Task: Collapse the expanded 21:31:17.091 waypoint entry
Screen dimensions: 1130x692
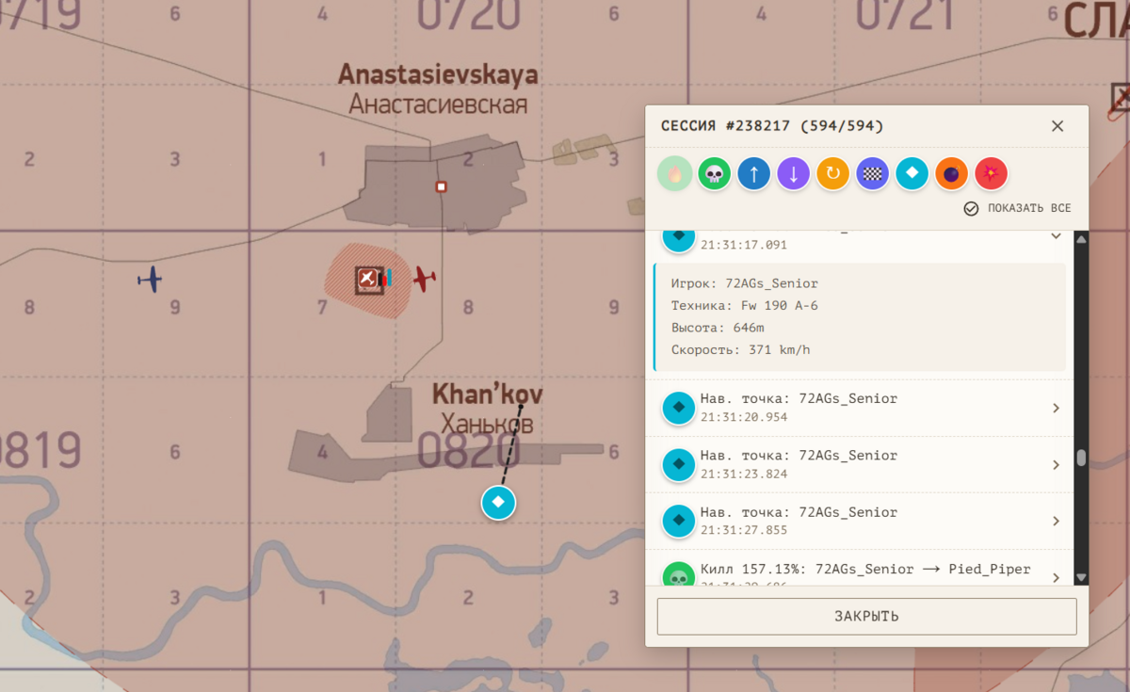Action: coord(1057,235)
